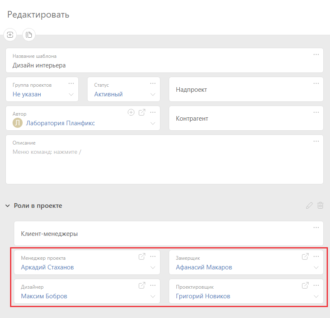Expand the Группа проектов dropdown
This screenshot has width=330, height=318.
[x=71, y=94]
